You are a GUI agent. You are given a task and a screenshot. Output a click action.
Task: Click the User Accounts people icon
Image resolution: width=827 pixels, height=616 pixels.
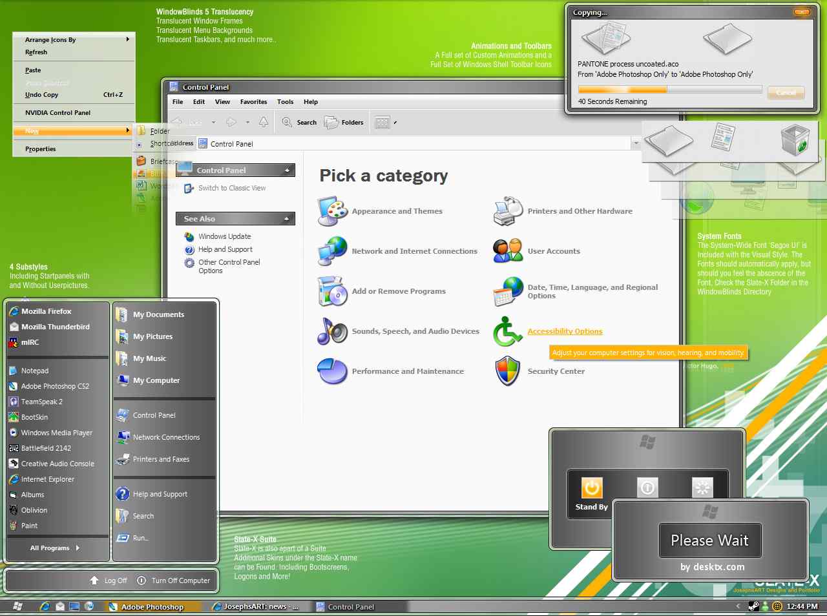pyautogui.click(x=508, y=251)
